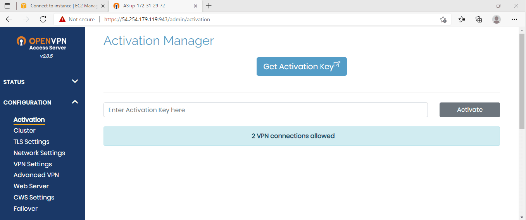Open Network Settings in the sidebar
526x220 pixels.
pyautogui.click(x=39, y=153)
